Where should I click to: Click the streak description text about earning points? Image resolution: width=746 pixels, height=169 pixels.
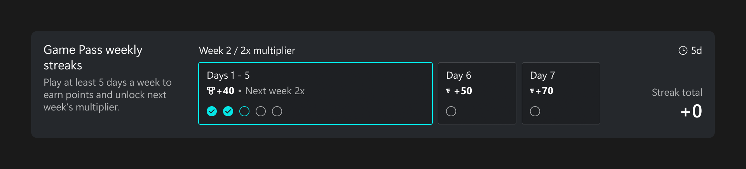(x=107, y=95)
